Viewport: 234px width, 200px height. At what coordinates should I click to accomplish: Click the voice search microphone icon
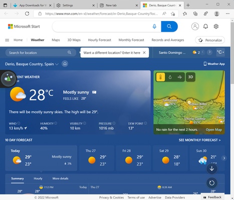point(154,26)
